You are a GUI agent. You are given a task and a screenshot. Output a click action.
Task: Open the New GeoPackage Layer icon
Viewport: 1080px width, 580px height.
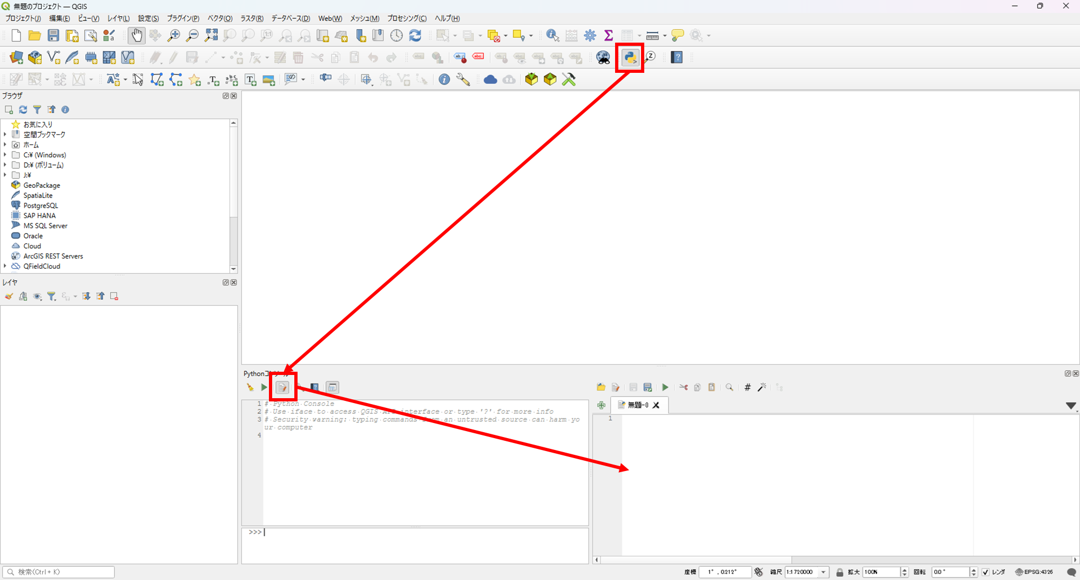coord(35,58)
